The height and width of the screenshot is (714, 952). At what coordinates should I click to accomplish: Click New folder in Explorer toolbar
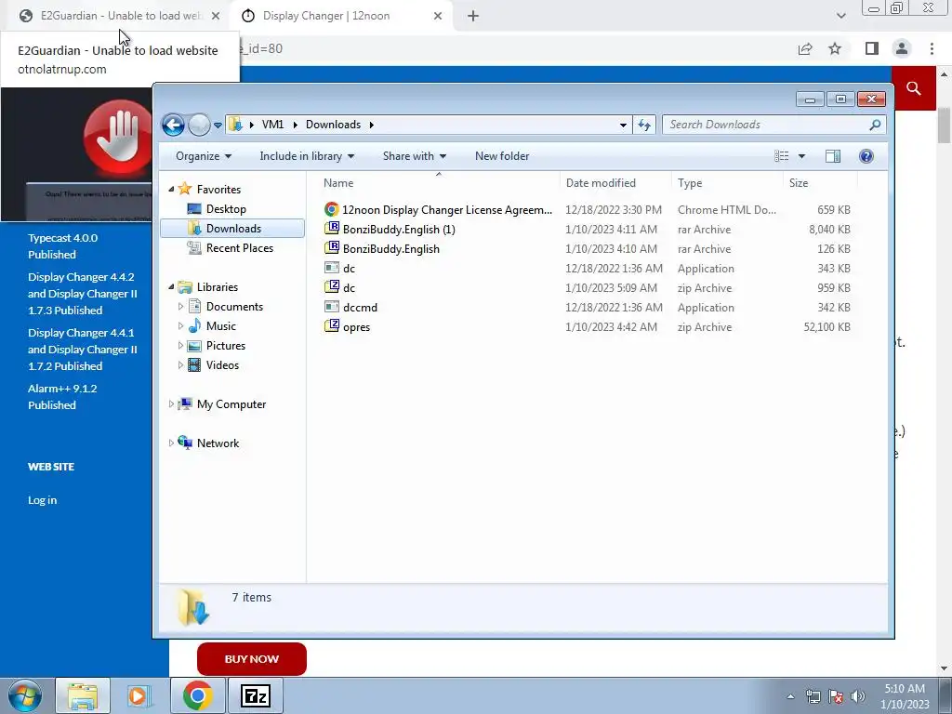coord(502,156)
